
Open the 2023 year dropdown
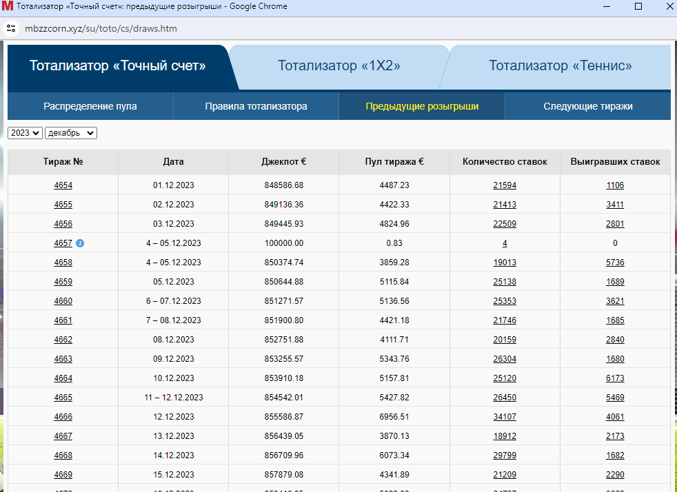tap(25, 133)
